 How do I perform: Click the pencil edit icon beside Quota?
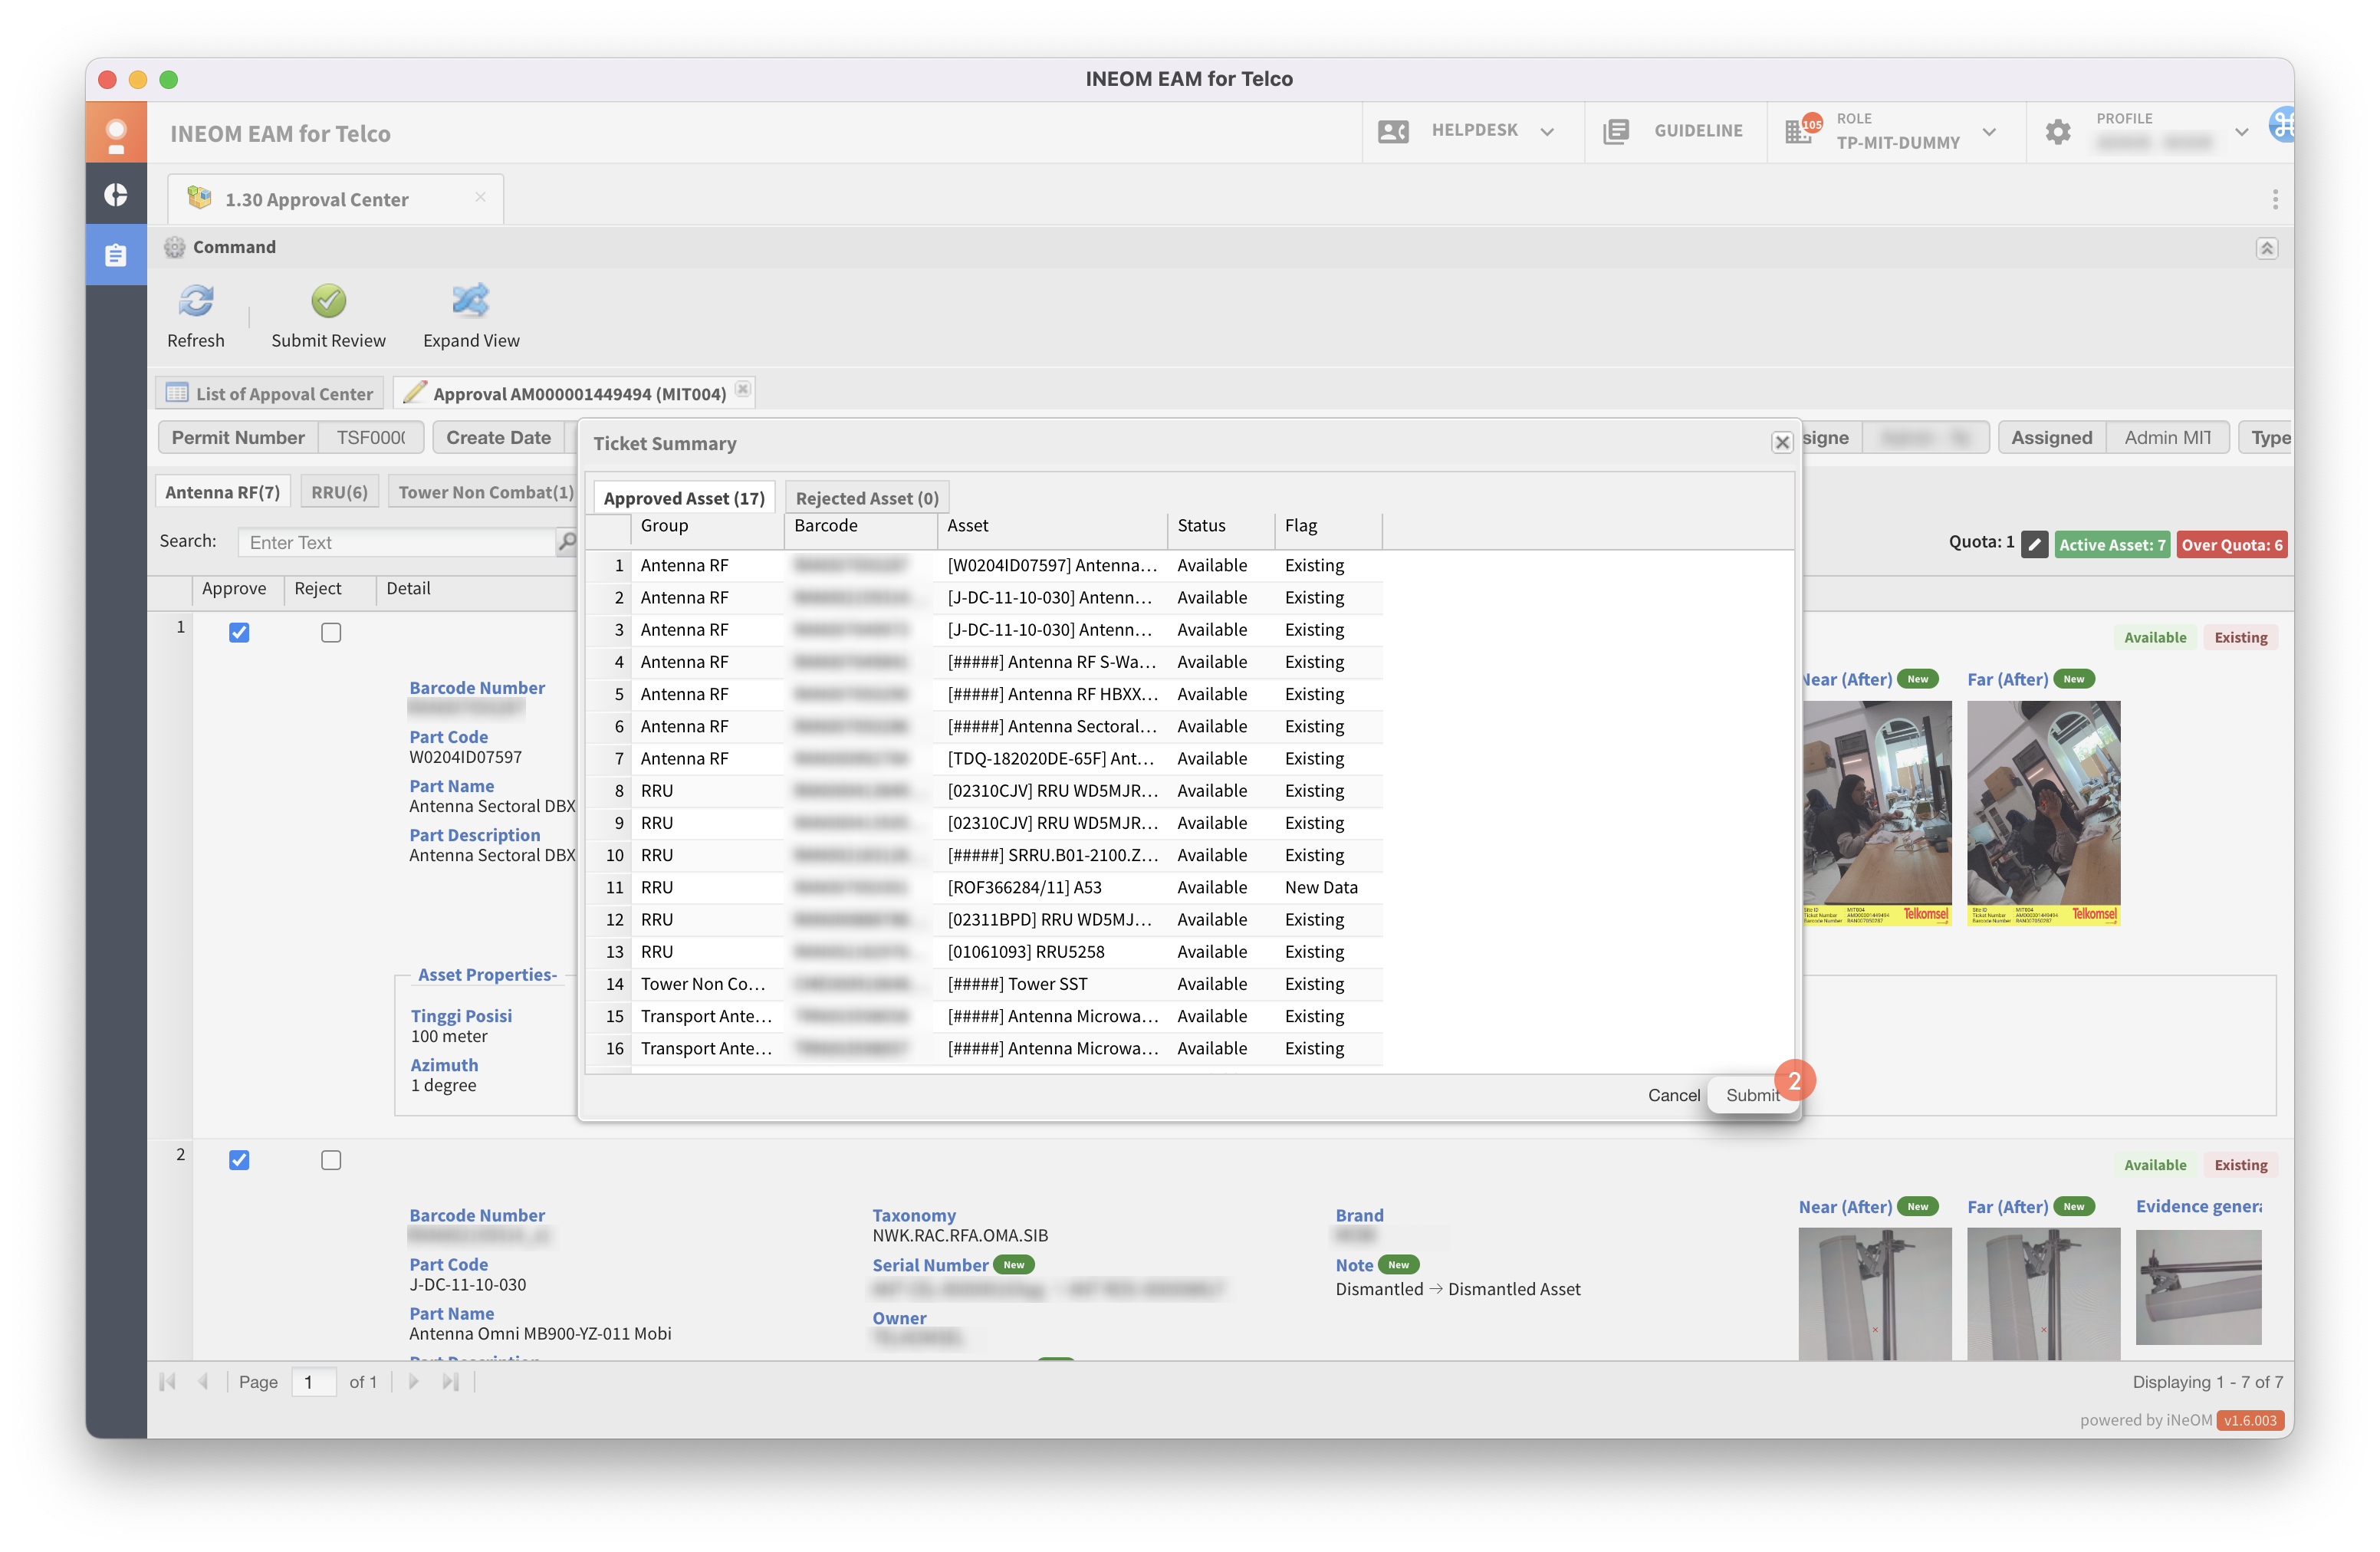(x=2034, y=544)
